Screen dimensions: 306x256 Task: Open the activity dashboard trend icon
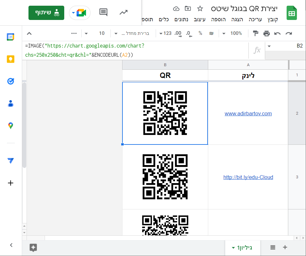[x=123, y=12]
